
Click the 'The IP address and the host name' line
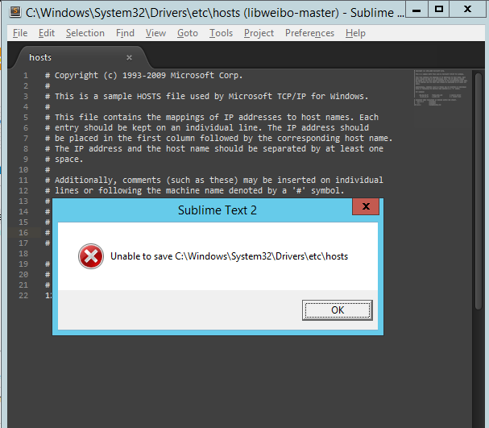coord(214,148)
